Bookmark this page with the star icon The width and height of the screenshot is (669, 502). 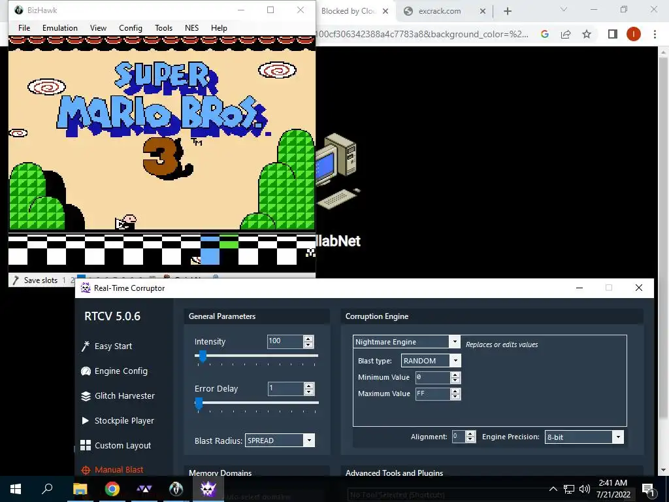(x=587, y=34)
